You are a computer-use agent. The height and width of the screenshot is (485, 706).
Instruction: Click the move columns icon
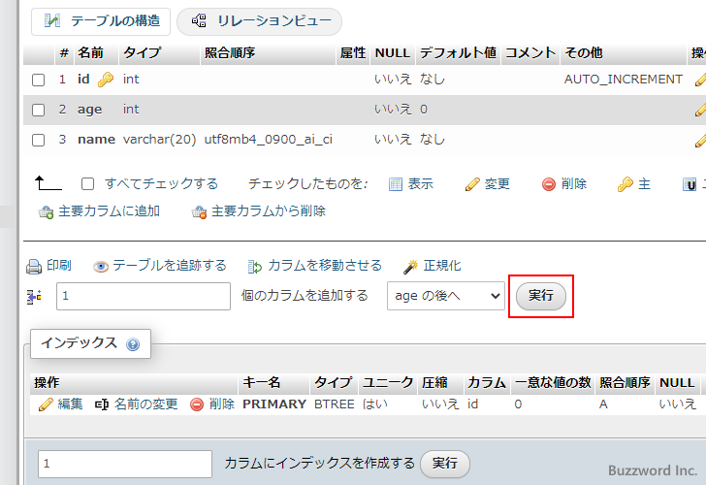[255, 267]
